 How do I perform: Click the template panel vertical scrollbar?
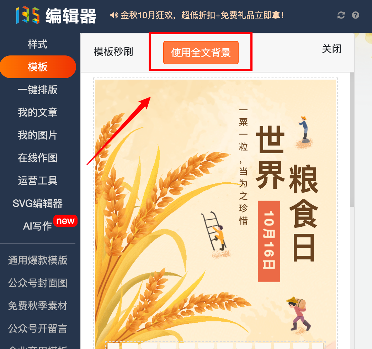point(352,140)
